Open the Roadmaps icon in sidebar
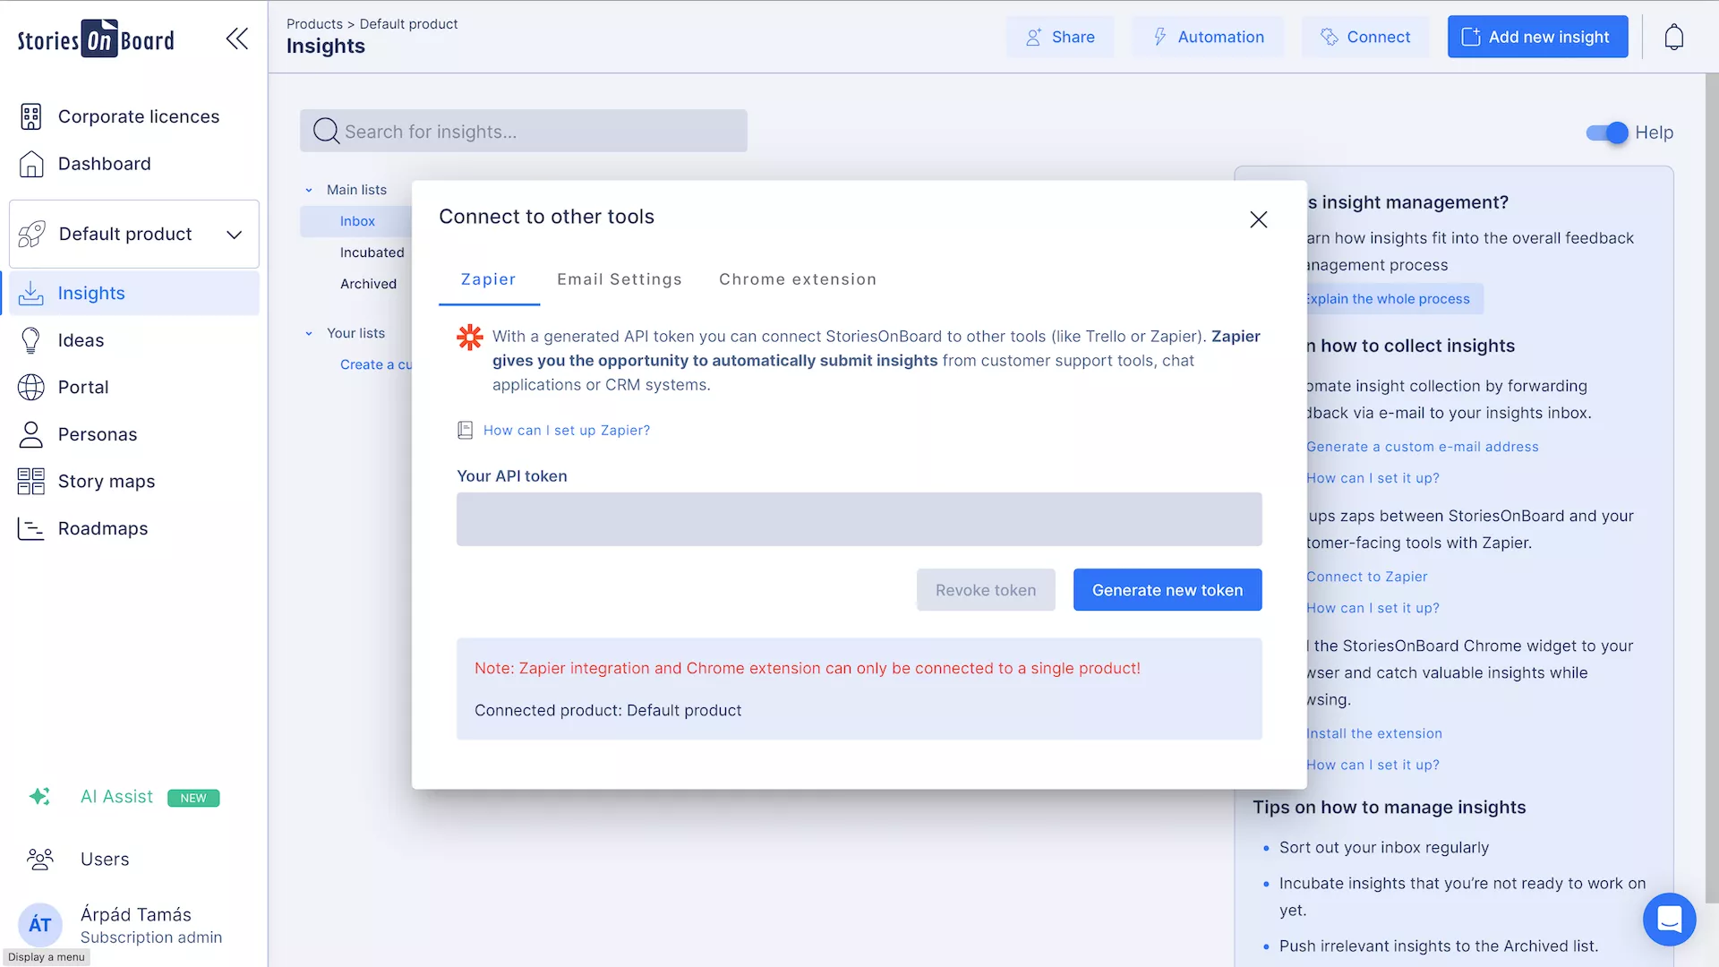Screen dimensions: 1719x967 point(30,529)
